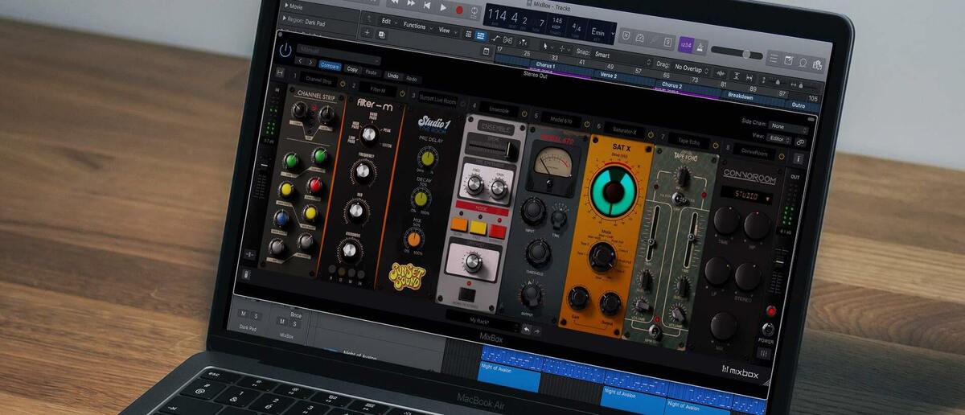Screen dimensions: 965x415
Task: Open slot 6 Saturator-X selector
Action: point(624,129)
